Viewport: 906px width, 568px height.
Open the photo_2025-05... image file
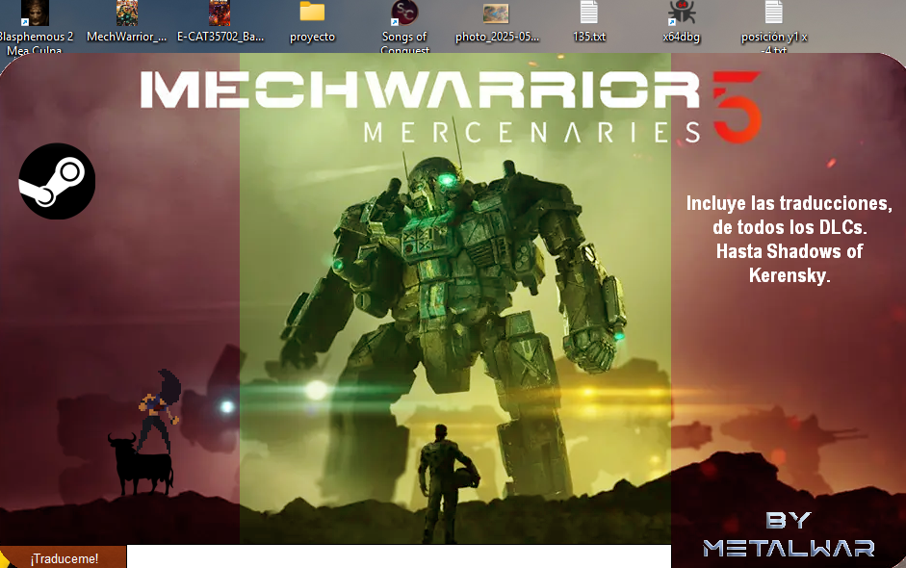click(497, 22)
